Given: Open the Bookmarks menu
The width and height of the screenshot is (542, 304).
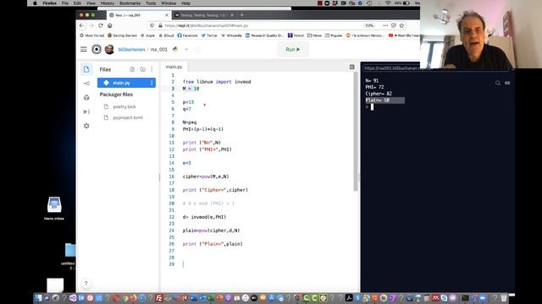Looking at the screenshot, I should (130, 3).
